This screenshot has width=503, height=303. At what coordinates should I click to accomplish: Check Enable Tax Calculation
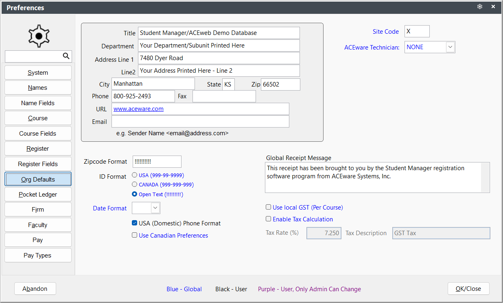point(268,219)
